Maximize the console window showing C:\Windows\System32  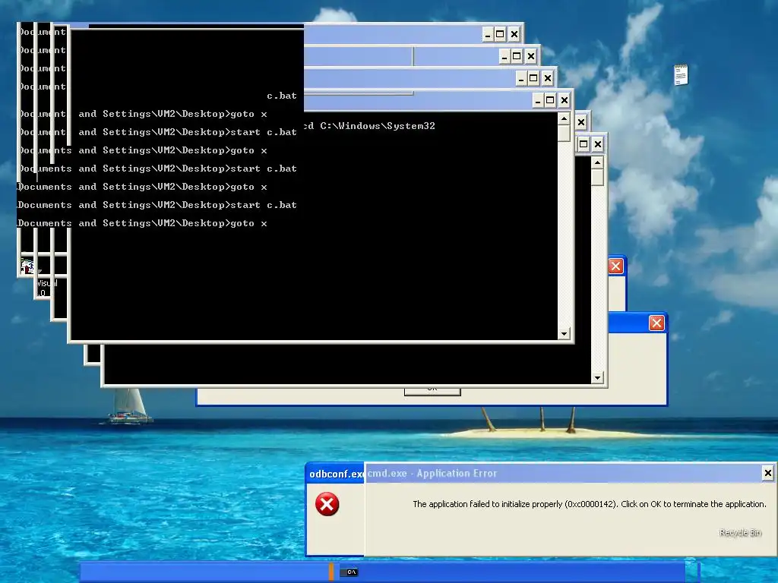[x=550, y=101]
